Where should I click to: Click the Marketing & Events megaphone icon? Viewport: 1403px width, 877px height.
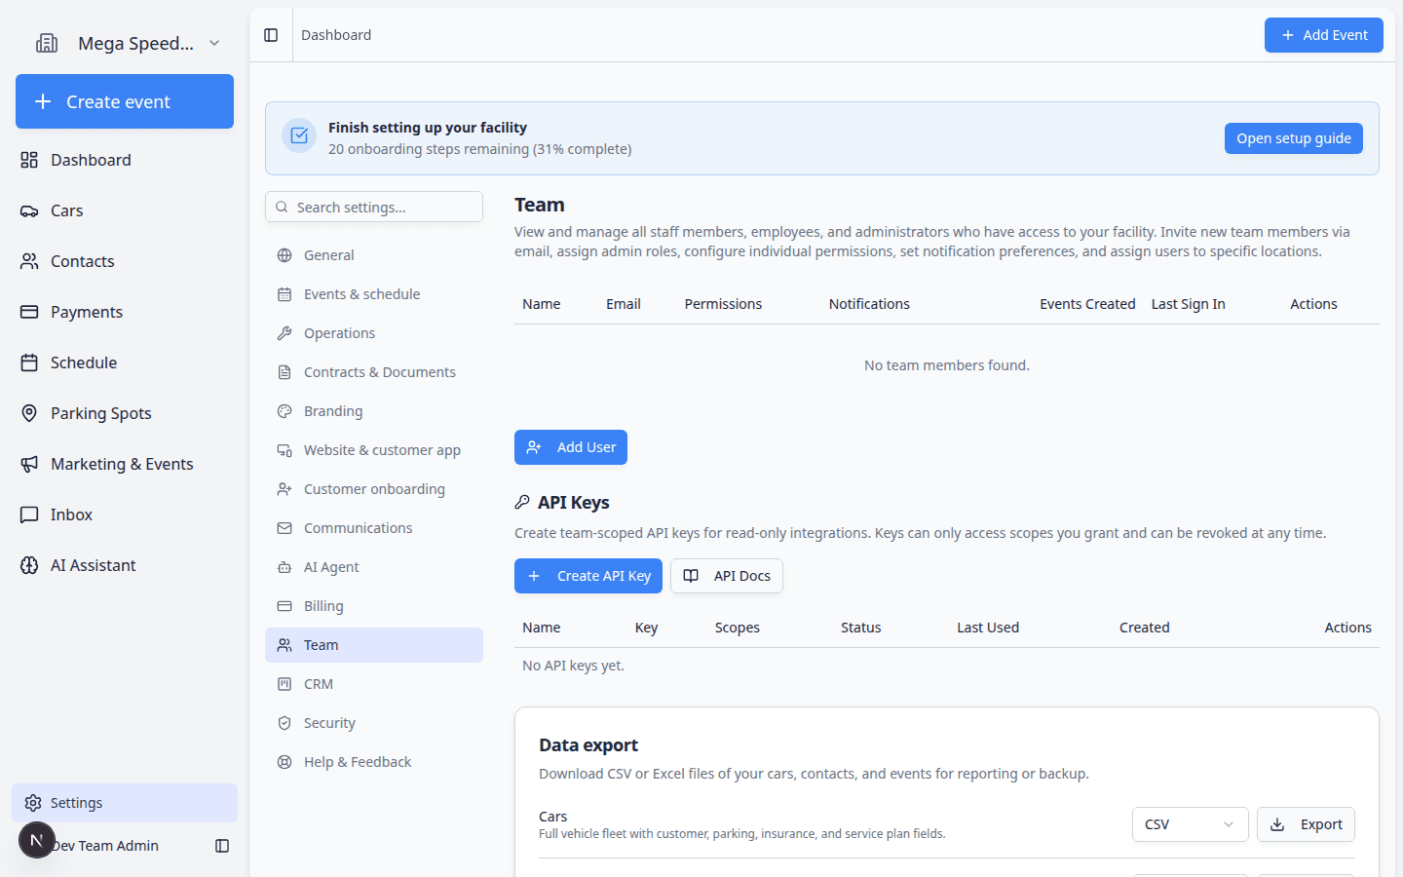click(x=29, y=464)
